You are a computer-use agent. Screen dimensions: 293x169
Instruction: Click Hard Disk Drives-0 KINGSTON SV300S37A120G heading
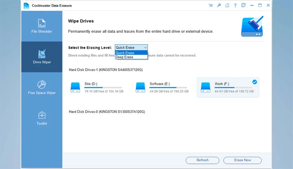pyautogui.click(x=107, y=112)
